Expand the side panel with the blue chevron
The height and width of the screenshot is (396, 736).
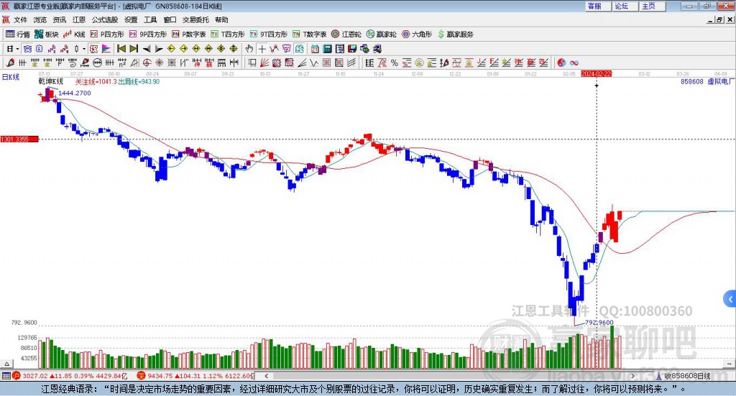click(x=730, y=299)
